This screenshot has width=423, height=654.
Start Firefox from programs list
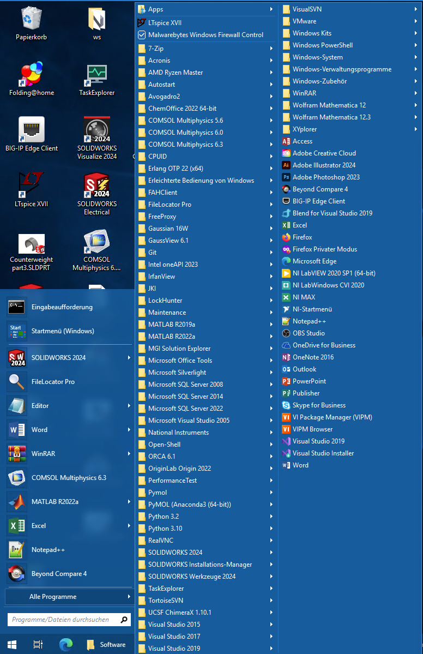click(x=302, y=237)
